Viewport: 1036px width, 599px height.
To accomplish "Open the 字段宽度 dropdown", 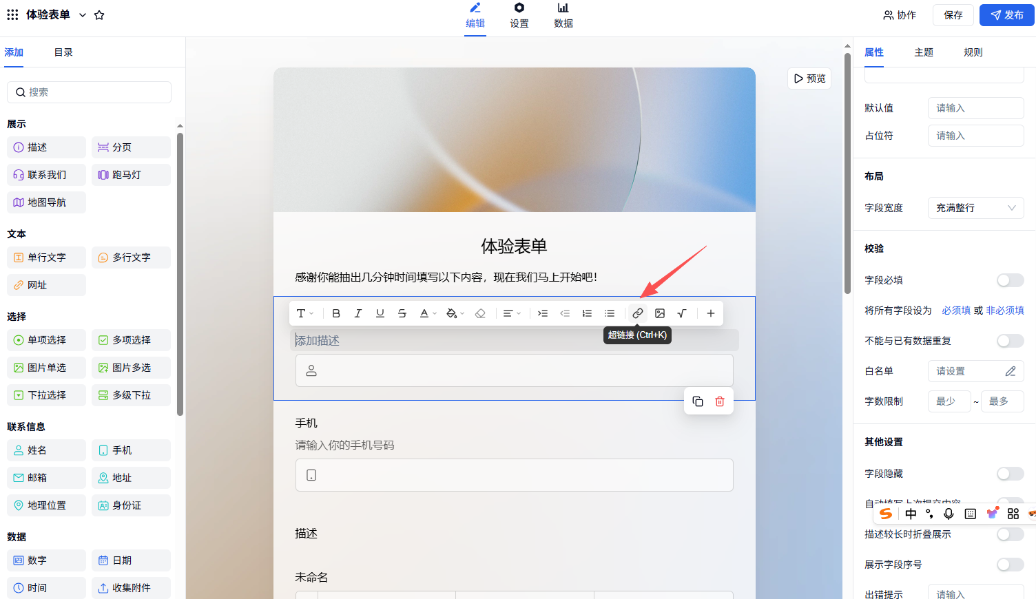I will pyautogui.click(x=975, y=208).
